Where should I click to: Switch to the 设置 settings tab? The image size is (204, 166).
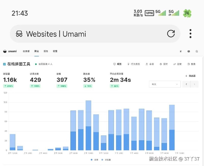55,51
